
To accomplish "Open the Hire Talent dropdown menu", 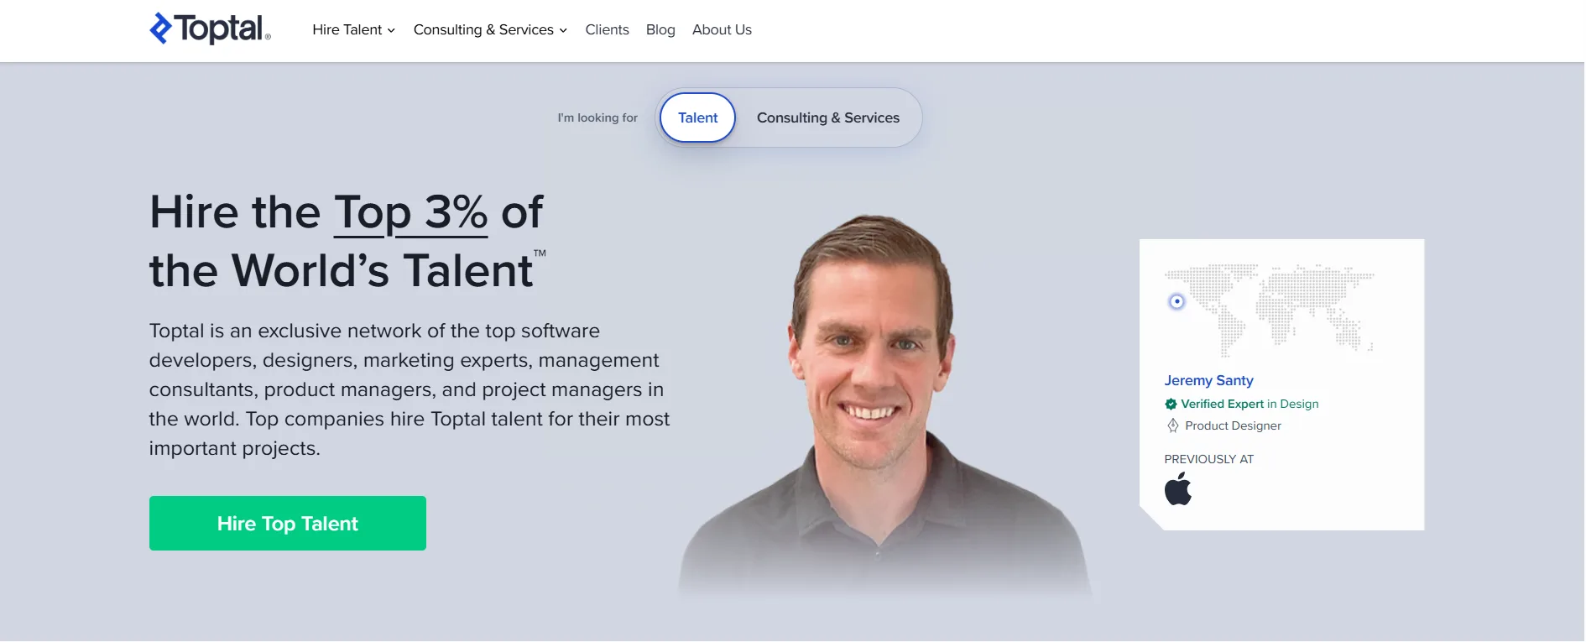I will [353, 29].
